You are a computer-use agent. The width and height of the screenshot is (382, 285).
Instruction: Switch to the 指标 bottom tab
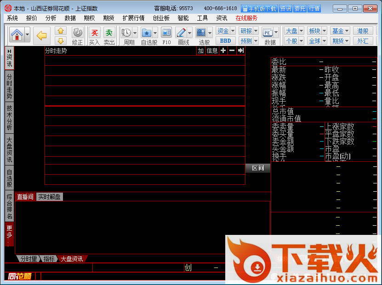click(48, 259)
